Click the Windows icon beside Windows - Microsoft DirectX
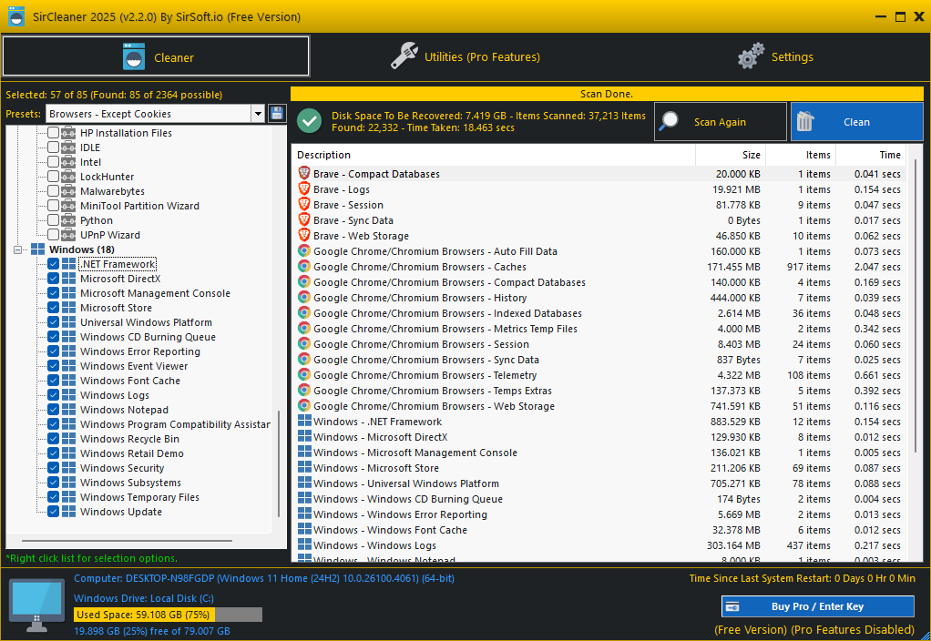Viewport: 931px width, 641px height. (304, 436)
